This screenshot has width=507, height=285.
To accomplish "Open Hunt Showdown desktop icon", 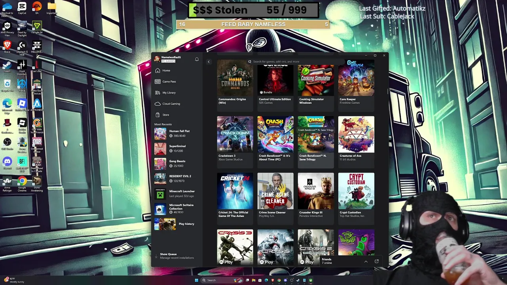I will [x=22, y=68].
